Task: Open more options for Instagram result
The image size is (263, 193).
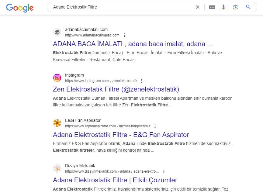Action: tap(142, 81)
